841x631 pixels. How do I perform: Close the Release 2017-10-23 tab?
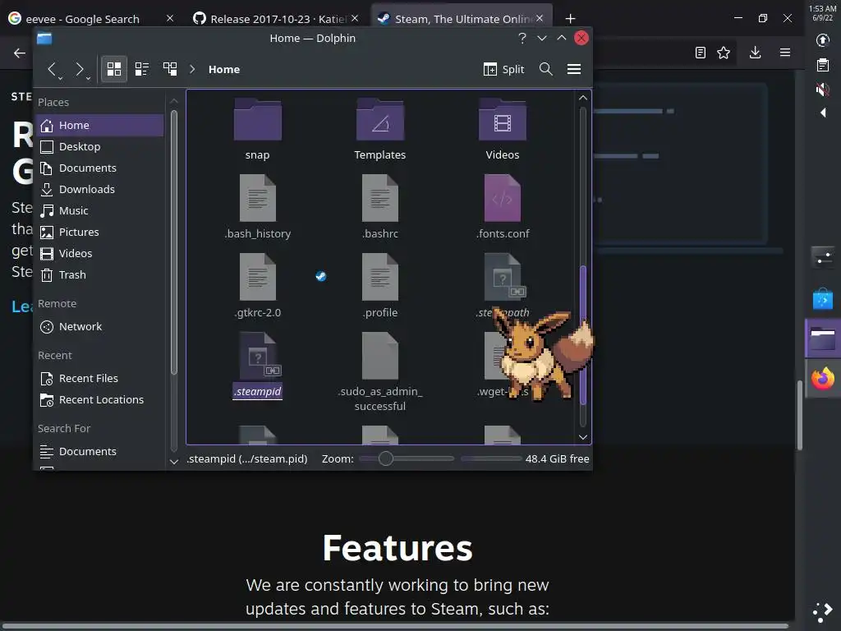click(x=355, y=18)
